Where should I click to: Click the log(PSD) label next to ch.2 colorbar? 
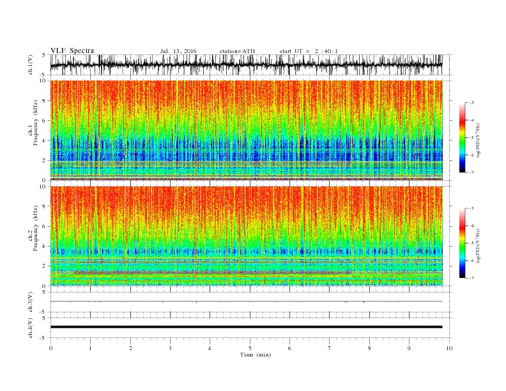point(479,245)
